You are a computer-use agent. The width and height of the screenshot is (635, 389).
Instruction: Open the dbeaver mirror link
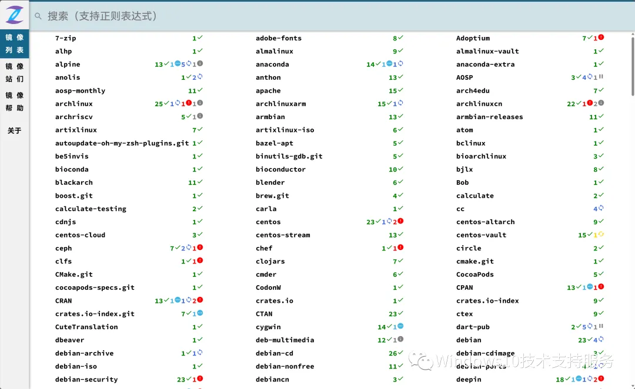pos(69,340)
